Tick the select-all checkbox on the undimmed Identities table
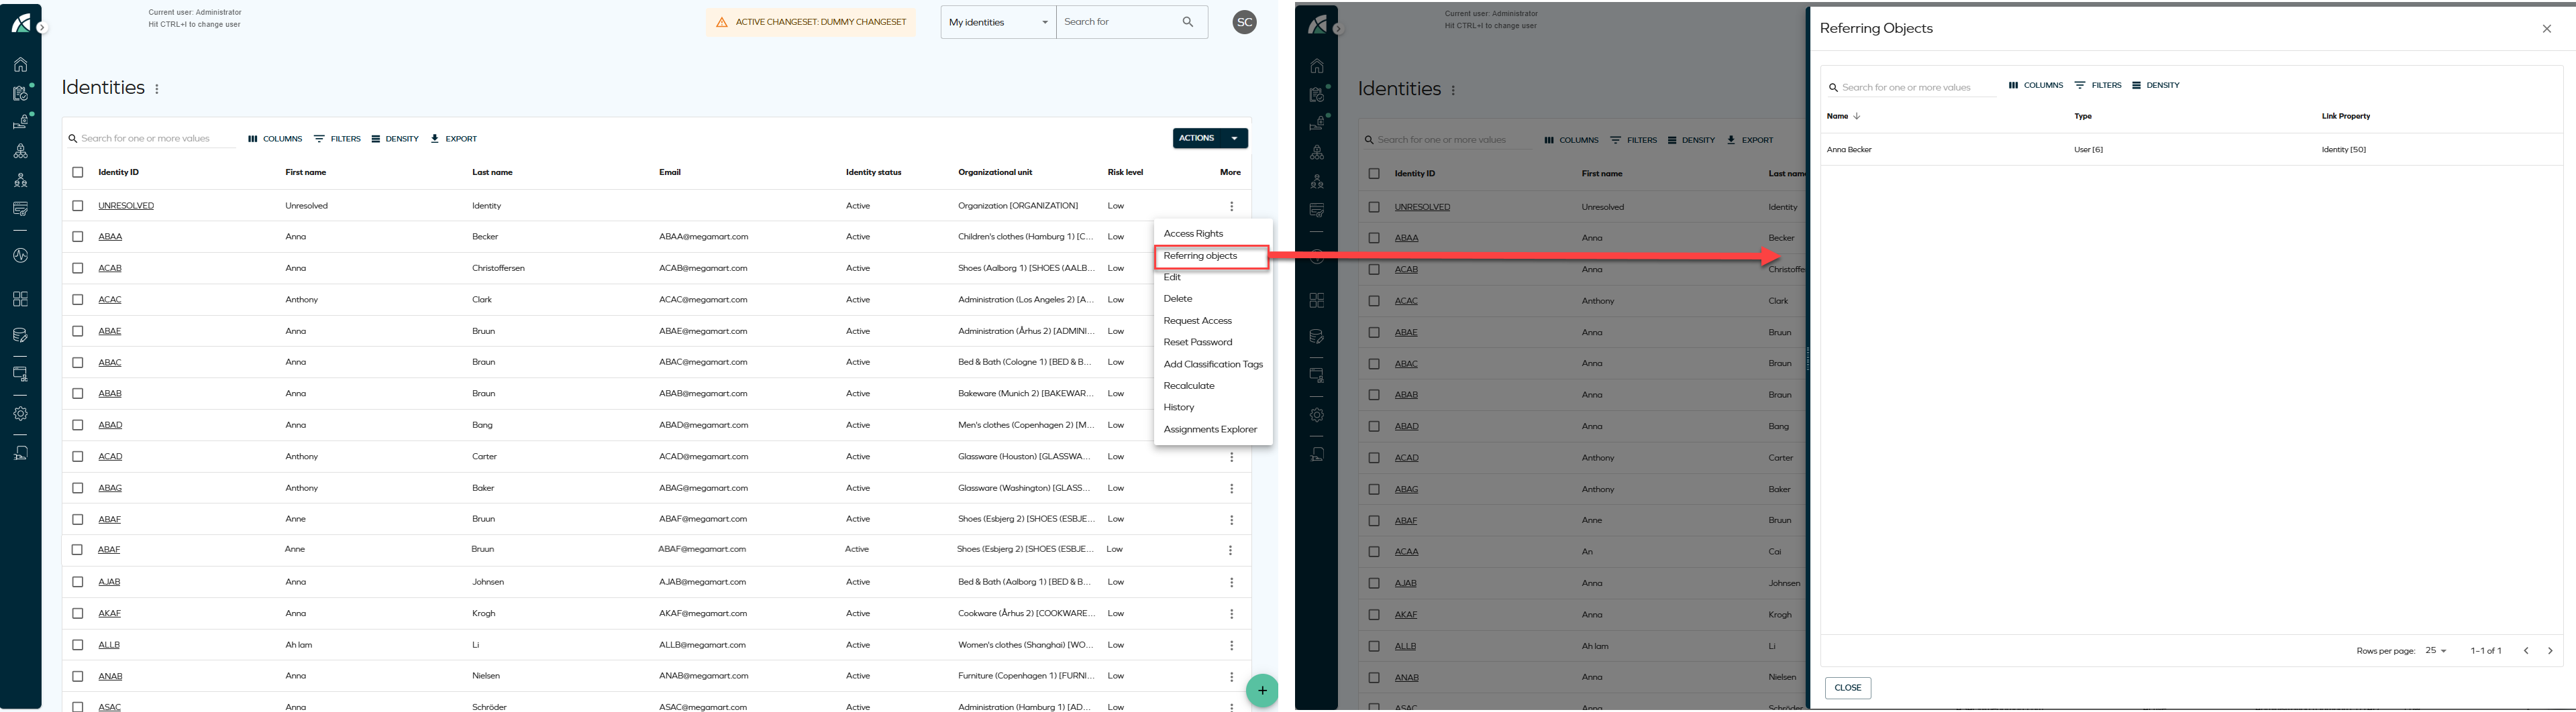 pos(78,173)
